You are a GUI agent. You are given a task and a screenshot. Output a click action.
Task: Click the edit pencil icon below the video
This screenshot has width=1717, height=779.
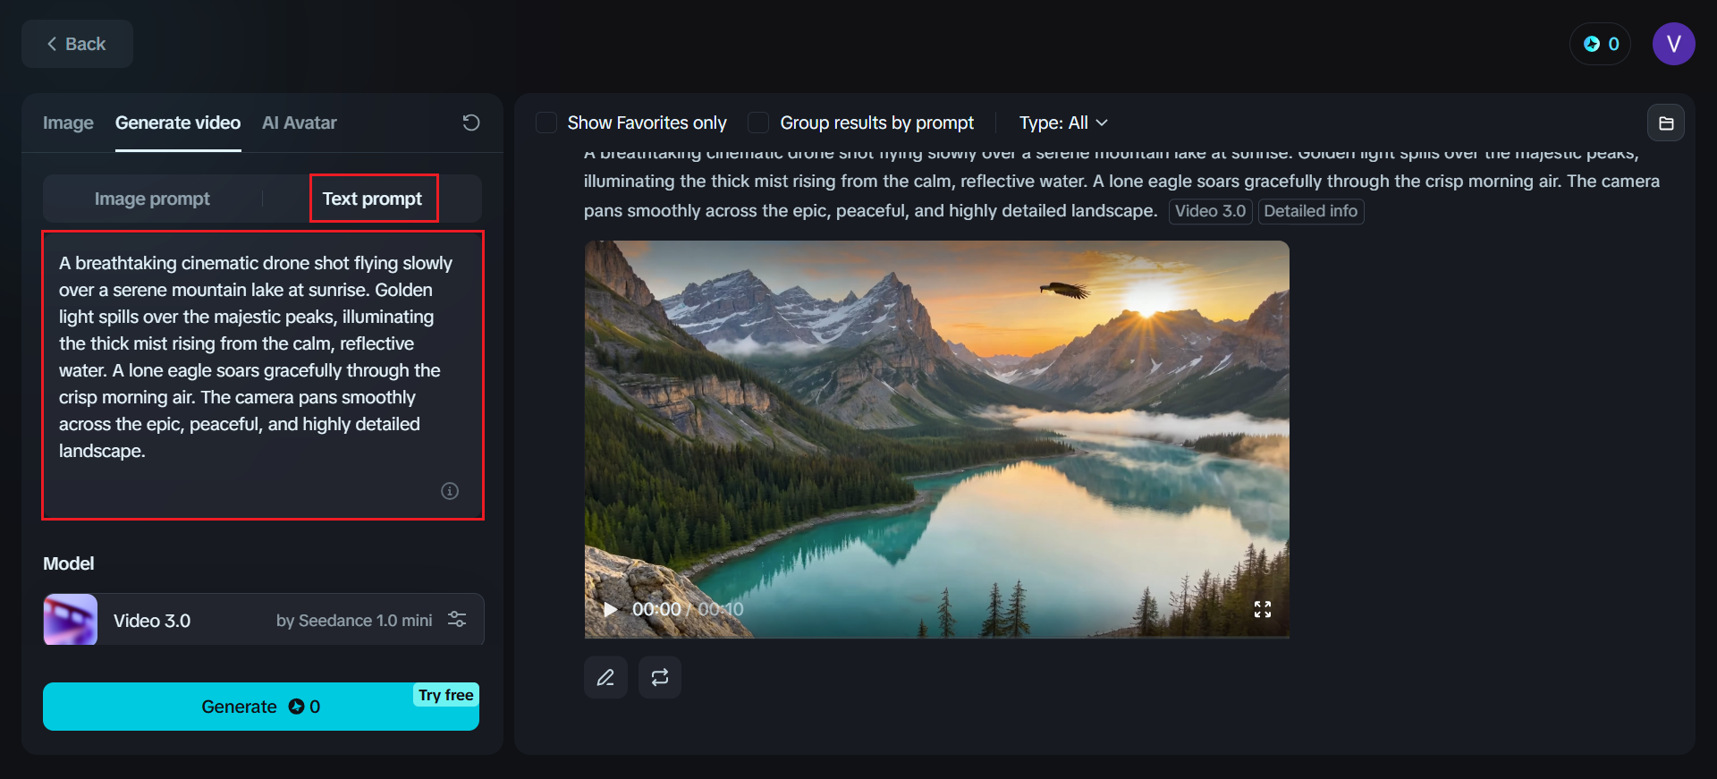(605, 677)
